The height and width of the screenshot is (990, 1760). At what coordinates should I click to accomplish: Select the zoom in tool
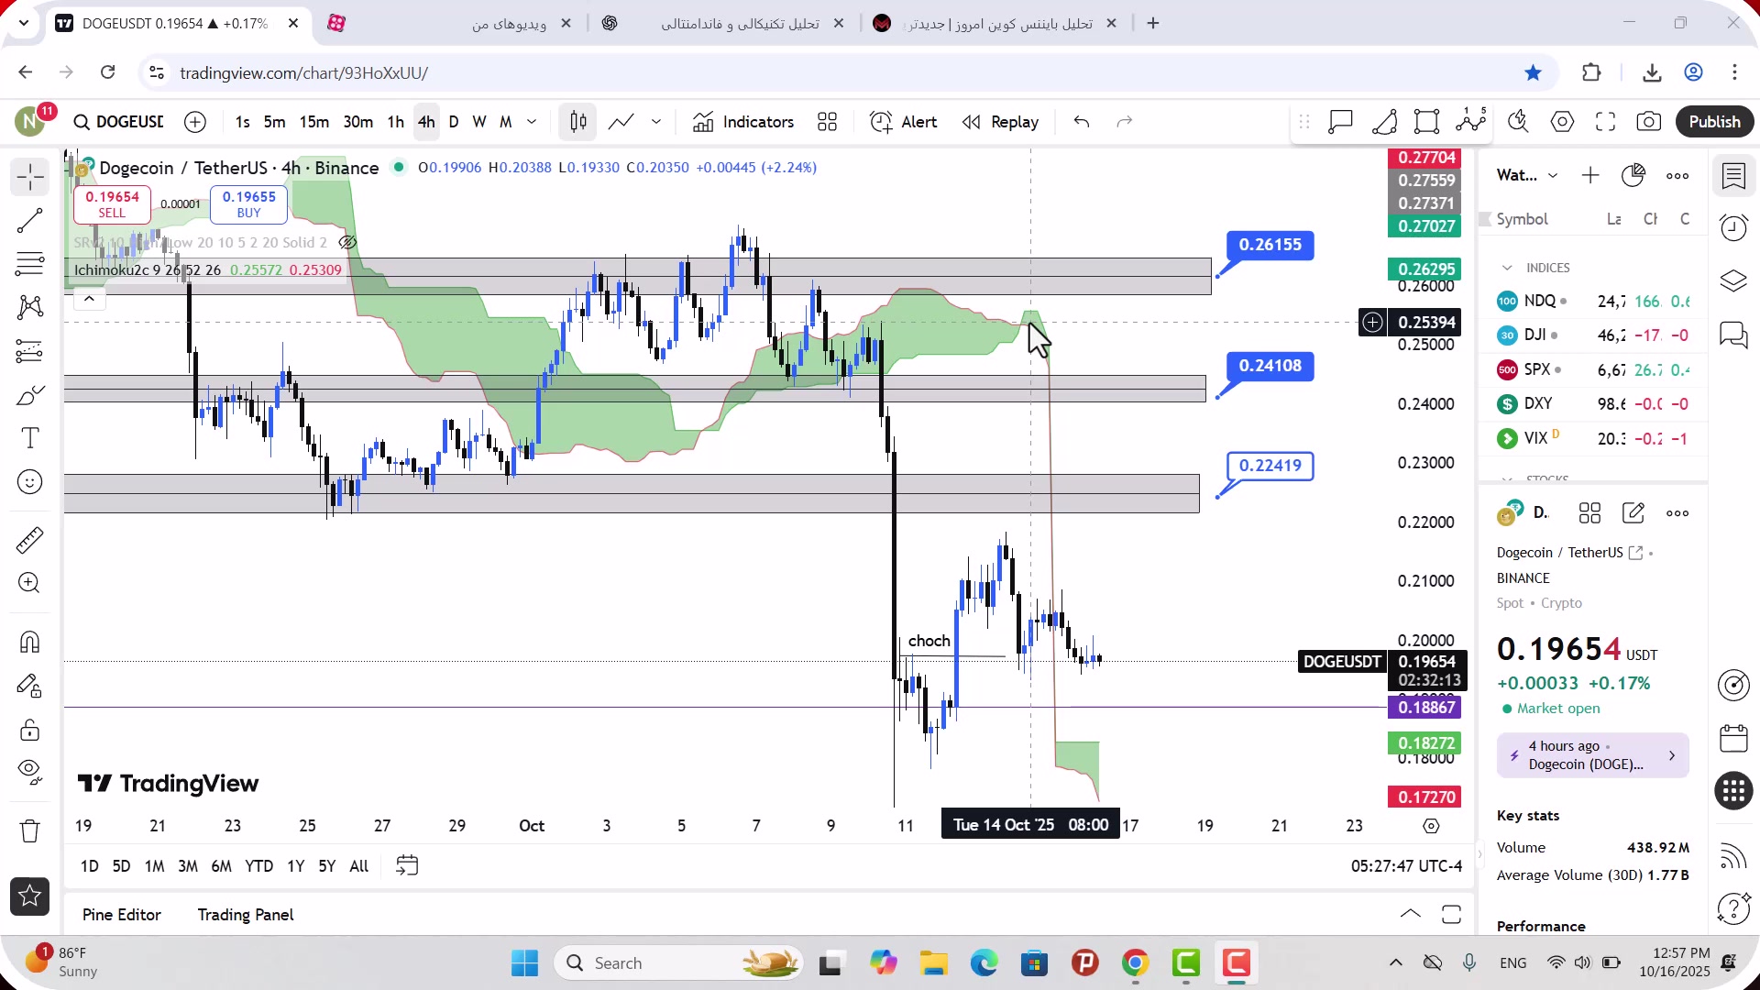click(x=29, y=583)
